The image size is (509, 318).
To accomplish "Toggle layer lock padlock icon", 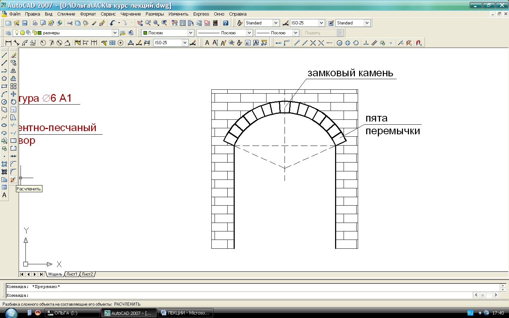I will pos(34,33).
